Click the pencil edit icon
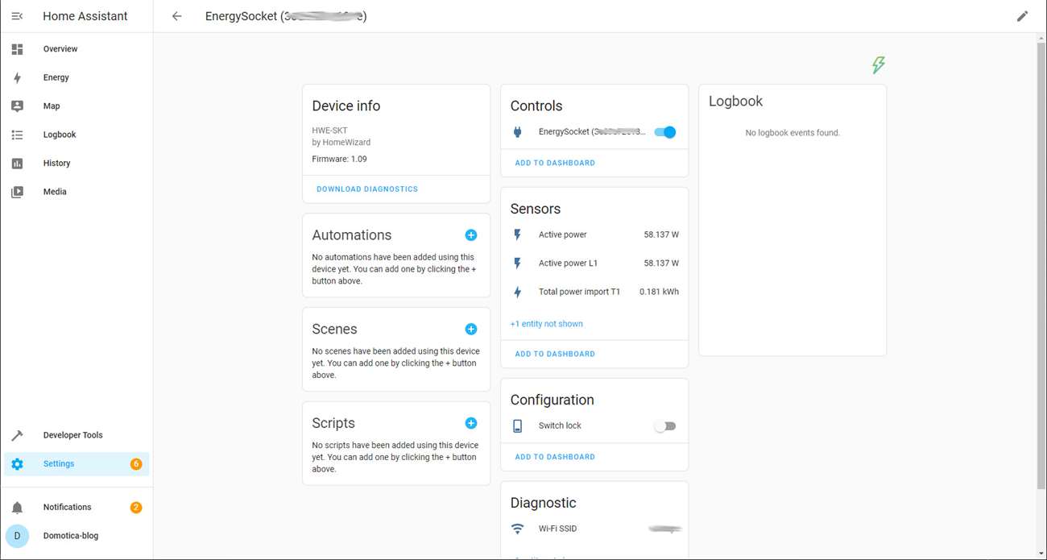 point(1022,16)
